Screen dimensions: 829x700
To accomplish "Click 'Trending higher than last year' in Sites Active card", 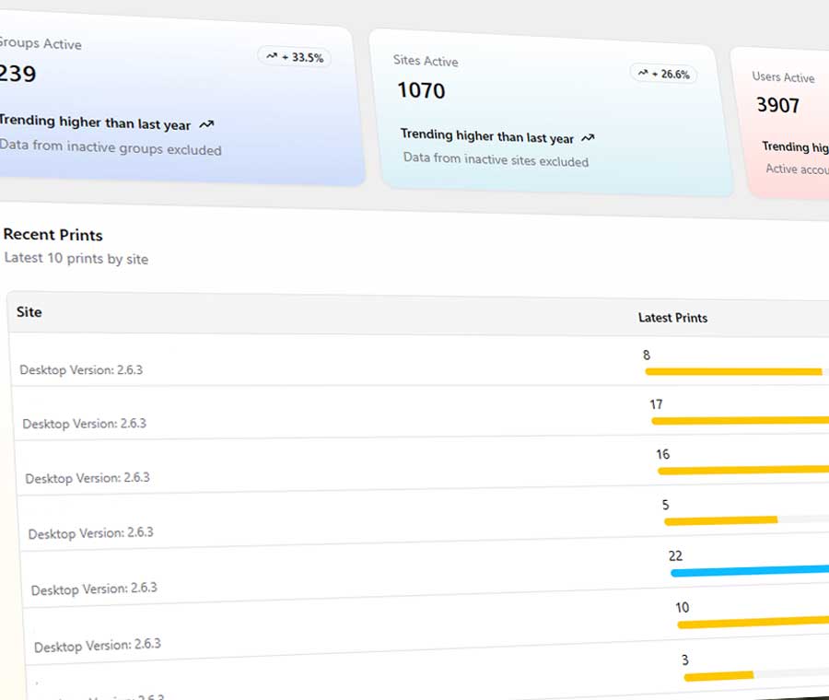I will (x=487, y=136).
